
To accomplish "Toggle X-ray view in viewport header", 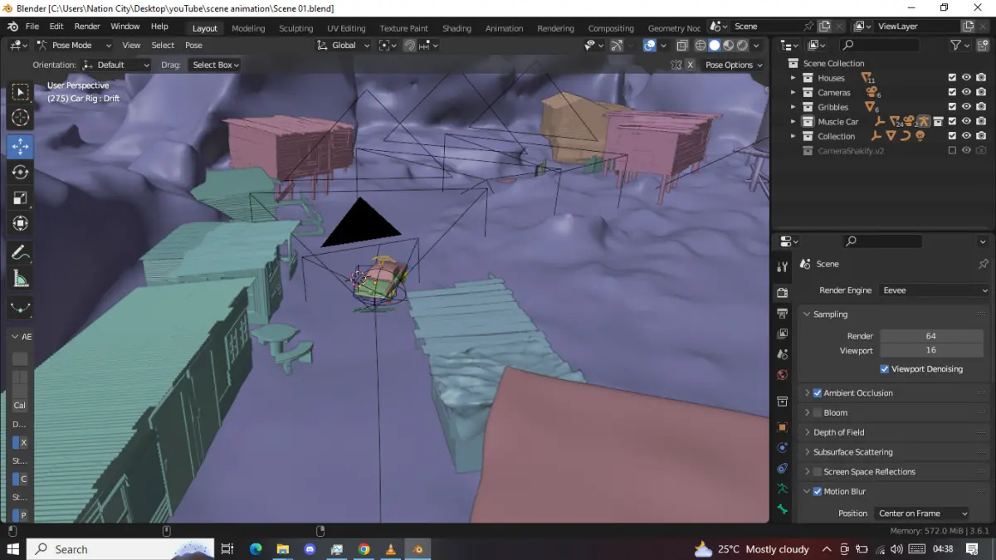I will click(681, 46).
